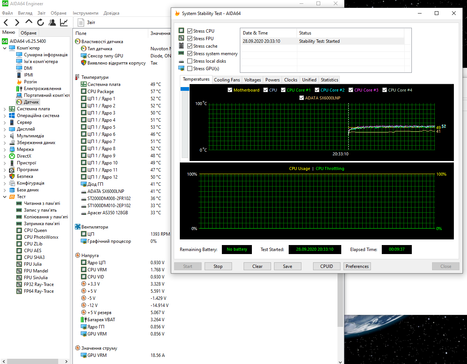Viewport: 467px width, 364px height.
Task: Toggle ADATA SX6000LNP graph checkbox
Action: (301, 98)
